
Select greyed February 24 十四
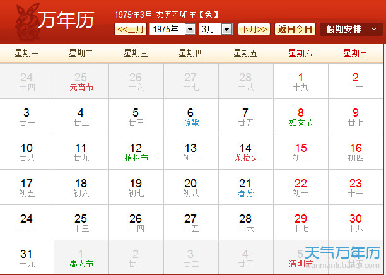[x=26, y=81]
